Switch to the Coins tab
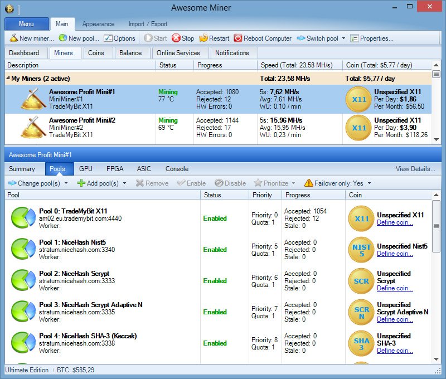This screenshot has height=379, width=446. click(96, 53)
